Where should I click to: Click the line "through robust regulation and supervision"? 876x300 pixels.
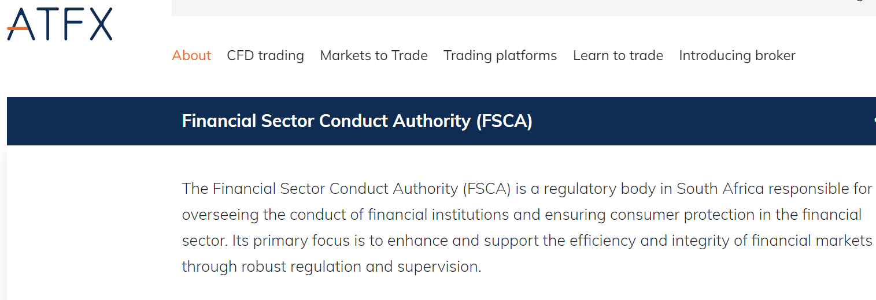331,267
